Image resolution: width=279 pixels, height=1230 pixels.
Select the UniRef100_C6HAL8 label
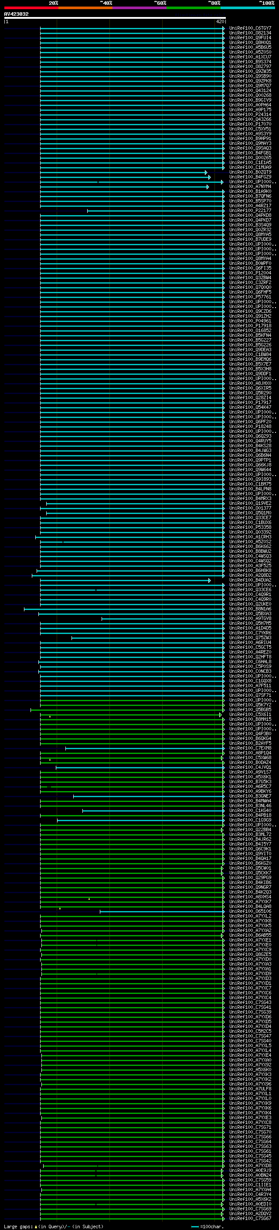(250, 661)
